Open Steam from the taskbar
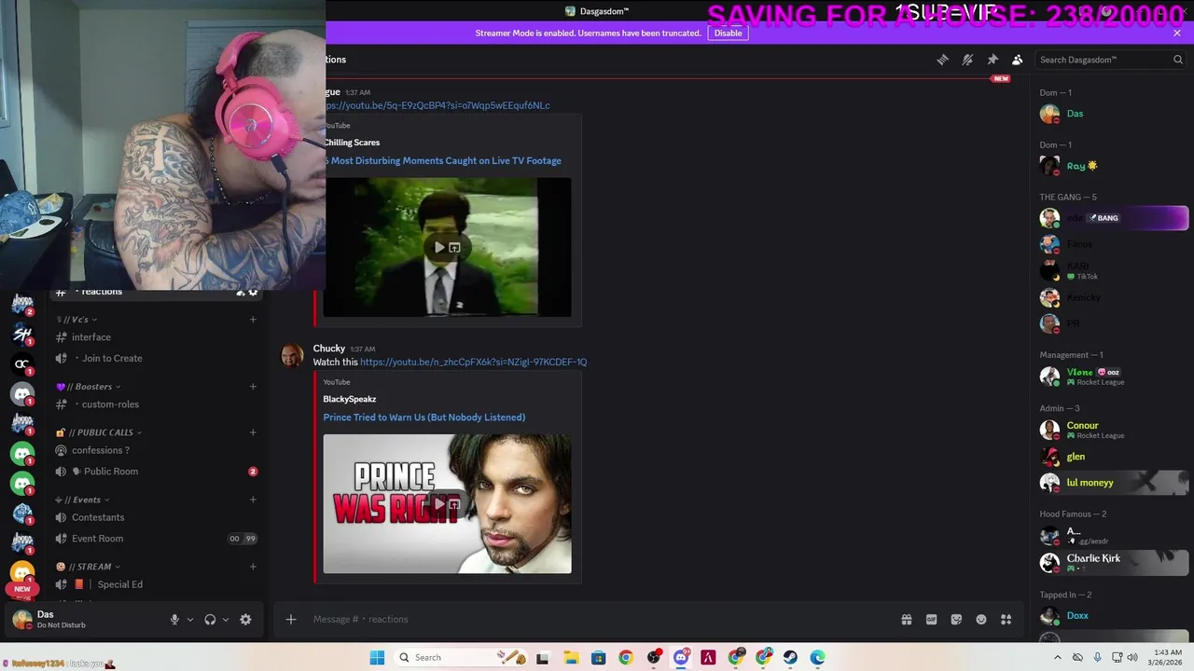The height and width of the screenshot is (671, 1194). click(x=790, y=657)
